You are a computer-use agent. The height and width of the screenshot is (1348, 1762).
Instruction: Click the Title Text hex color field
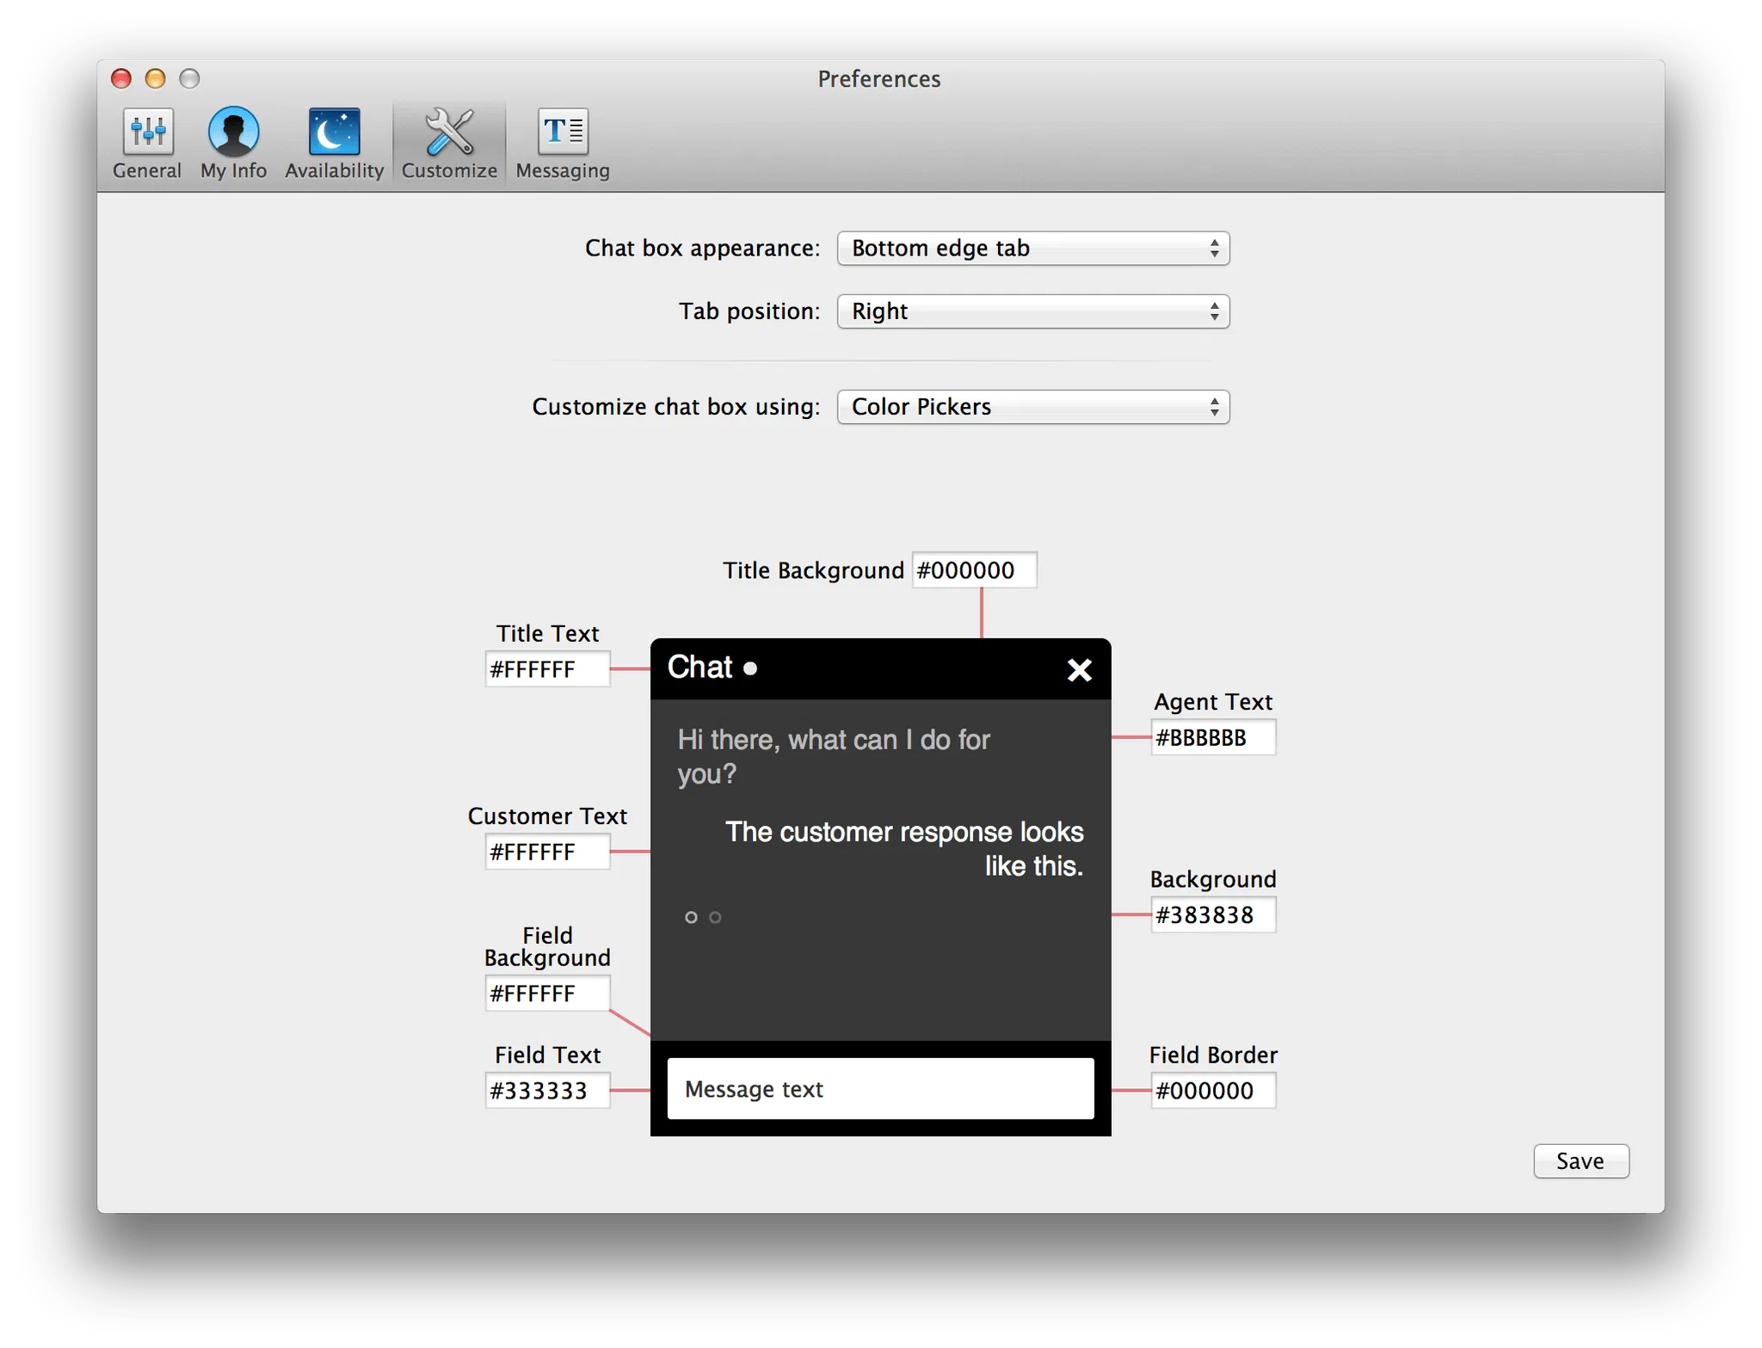547,669
